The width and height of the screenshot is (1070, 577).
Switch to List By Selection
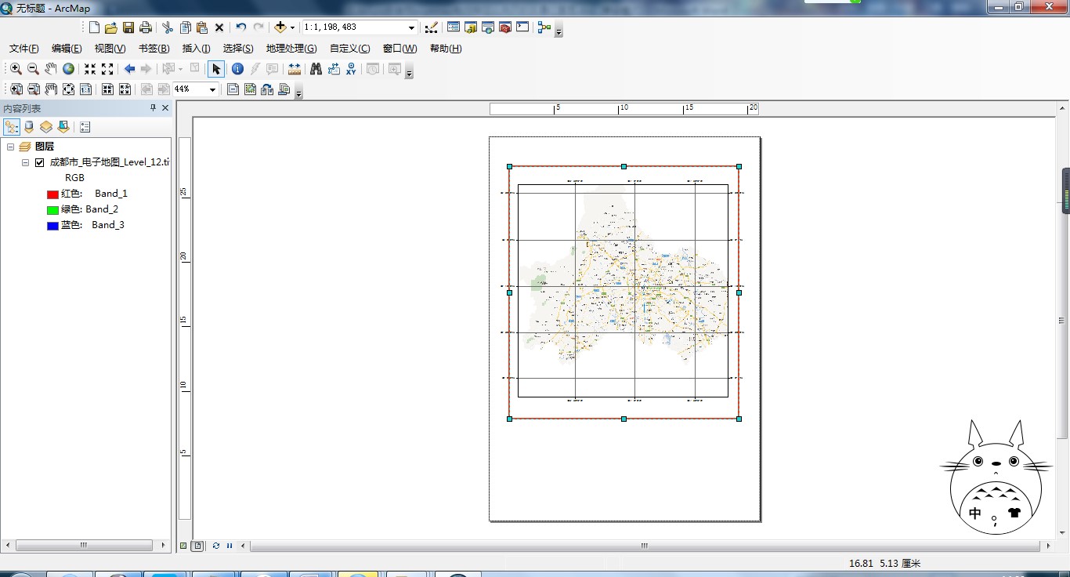(x=63, y=127)
